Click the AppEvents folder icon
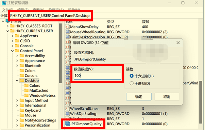Image resolution: width=205 pixels, height=130 pixels. 17,36
